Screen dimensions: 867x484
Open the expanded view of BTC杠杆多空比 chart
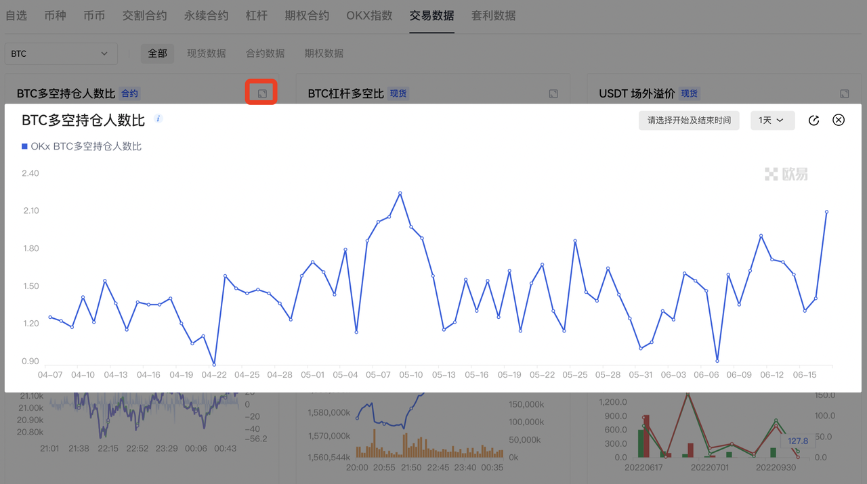coord(553,93)
